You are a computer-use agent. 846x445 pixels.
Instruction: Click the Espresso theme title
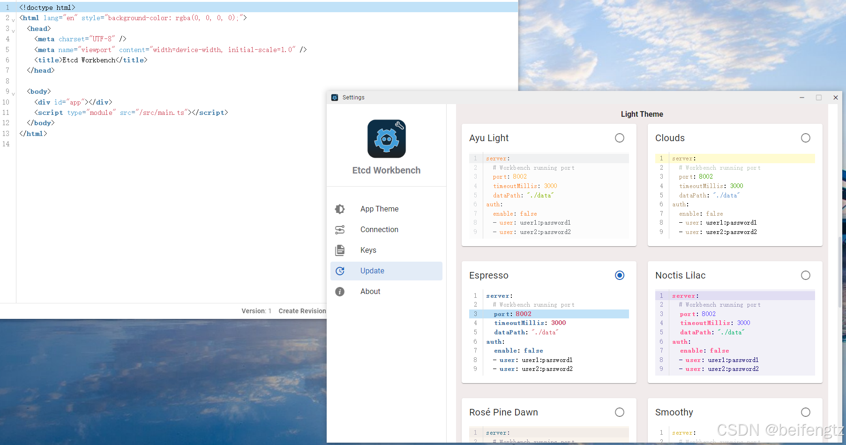(x=489, y=275)
